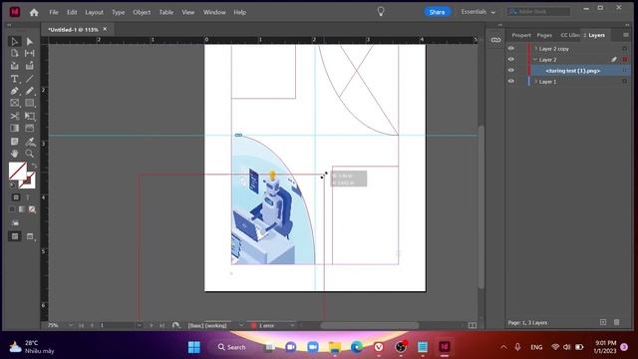Open the 1 error preflight dropdown

[x=292, y=325]
